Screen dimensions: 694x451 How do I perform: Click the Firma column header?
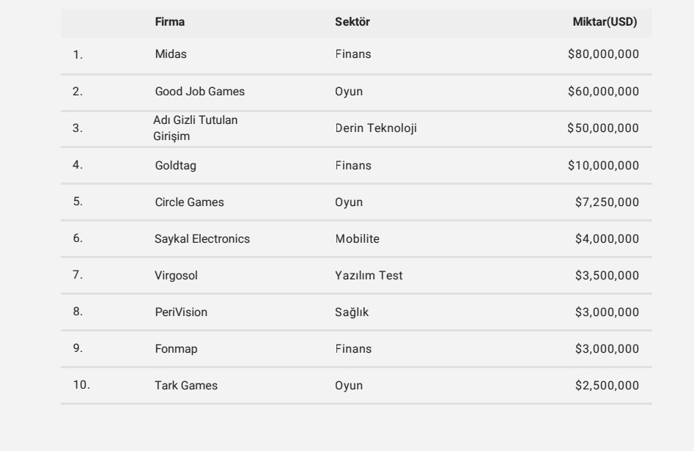[170, 22]
